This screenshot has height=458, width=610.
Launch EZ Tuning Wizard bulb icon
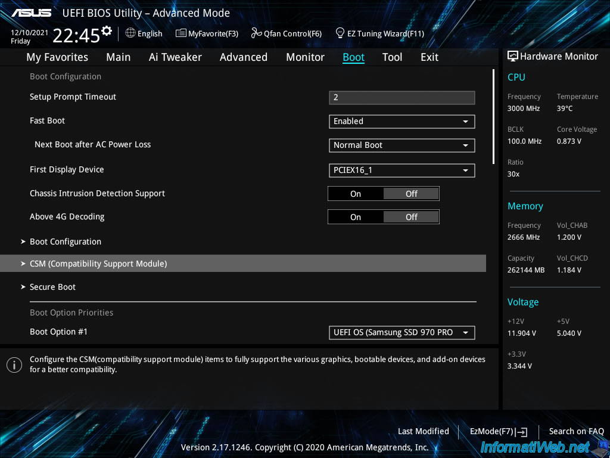tap(340, 33)
